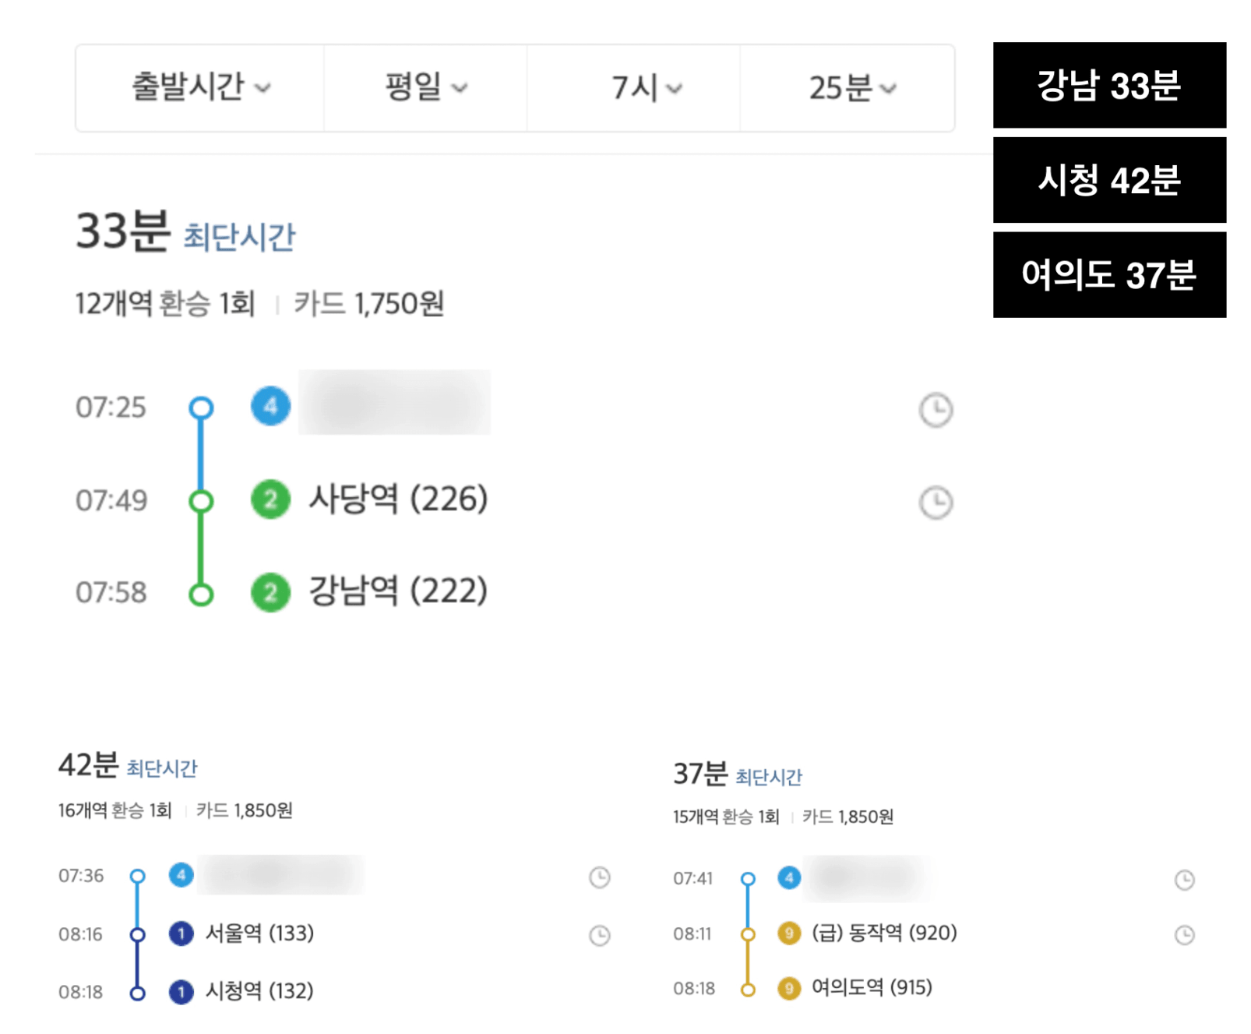
Task: Click the 사당역 (226) transfer station name
Action: point(398,499)
